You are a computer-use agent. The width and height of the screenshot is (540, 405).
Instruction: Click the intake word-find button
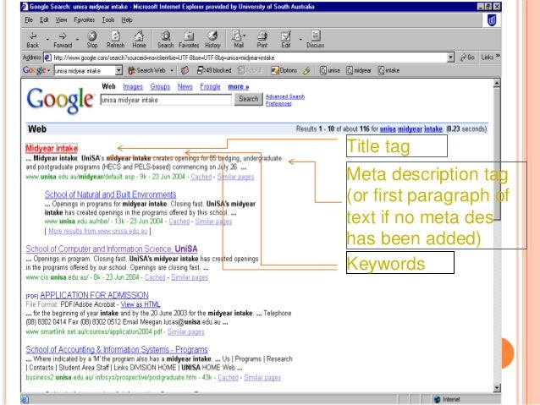[389, 70]
